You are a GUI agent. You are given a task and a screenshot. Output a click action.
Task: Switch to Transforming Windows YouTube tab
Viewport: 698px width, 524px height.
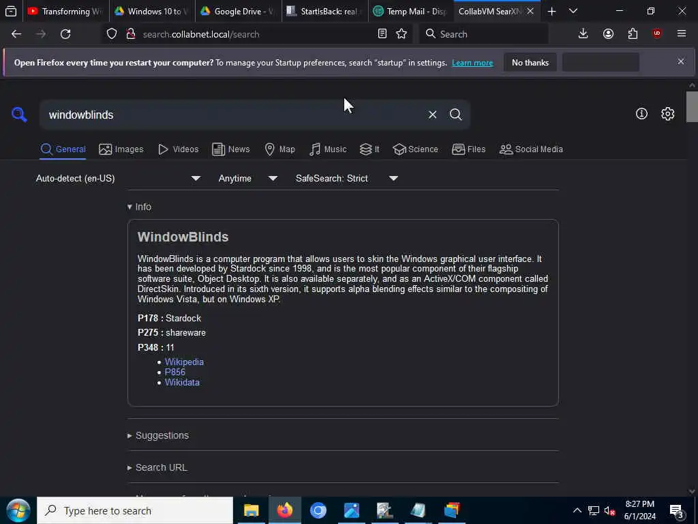[x=66, y=11]
